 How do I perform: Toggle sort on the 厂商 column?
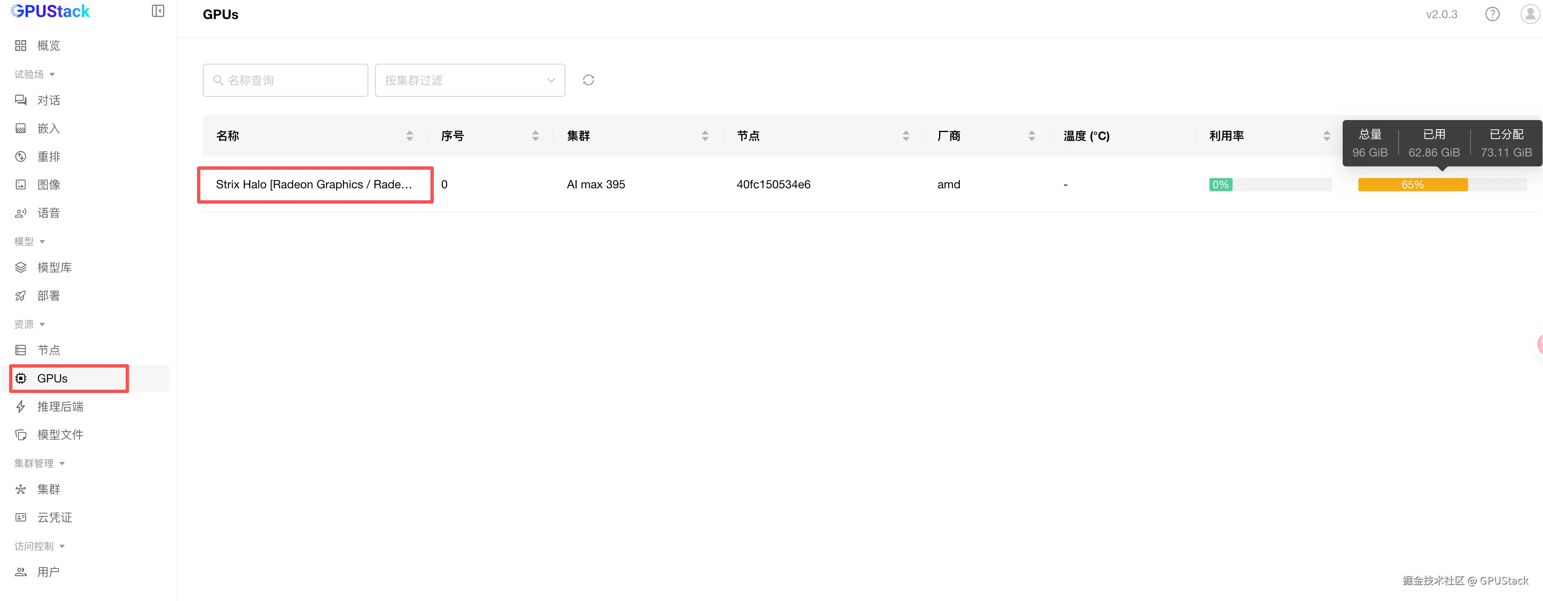[1031, 136]
